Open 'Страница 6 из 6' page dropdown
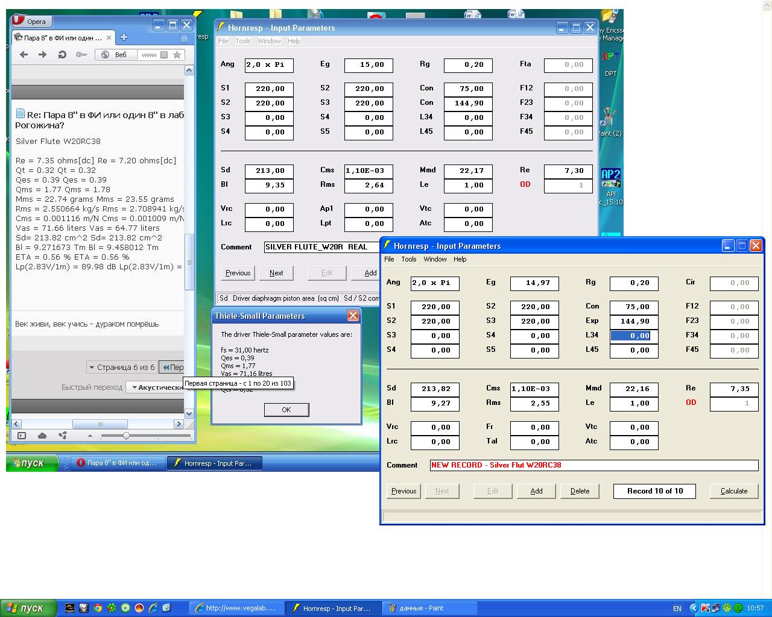The width and height of the screenshot is (772, 617). point(122,367)
